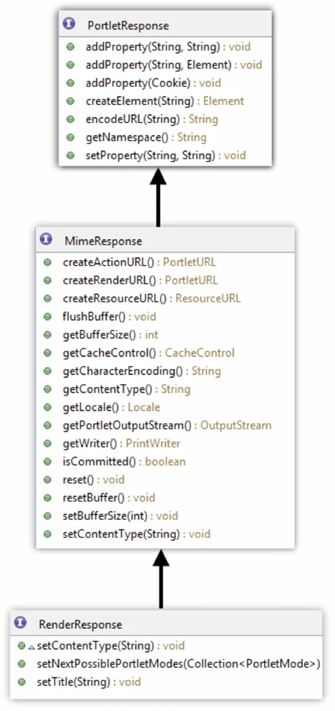The width and height of the screenshot is (335, 711).
Task: Select setContentType(String) in MimeResponse
Action: click(136, 534)
